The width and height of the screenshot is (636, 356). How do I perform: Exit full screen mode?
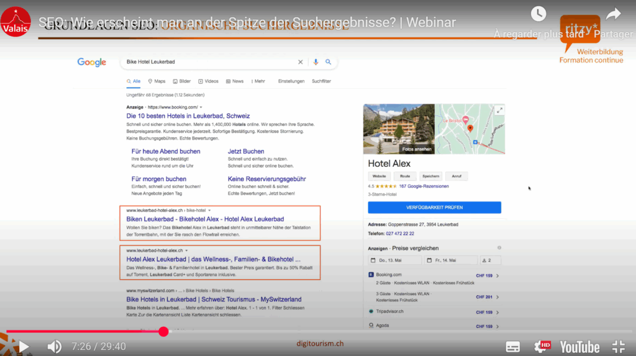pyautogui.click(x=619, y=347)
